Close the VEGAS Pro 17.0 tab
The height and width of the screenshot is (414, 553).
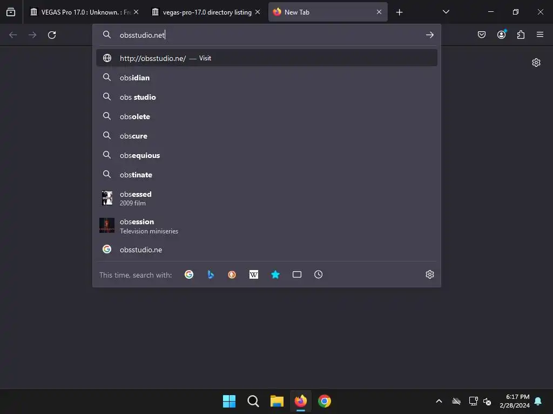[x=136, y=12]
